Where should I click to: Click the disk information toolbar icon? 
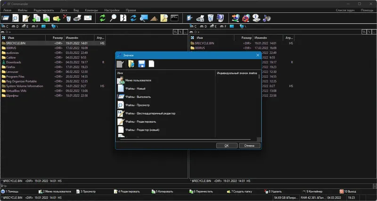(x=256, y=18)
